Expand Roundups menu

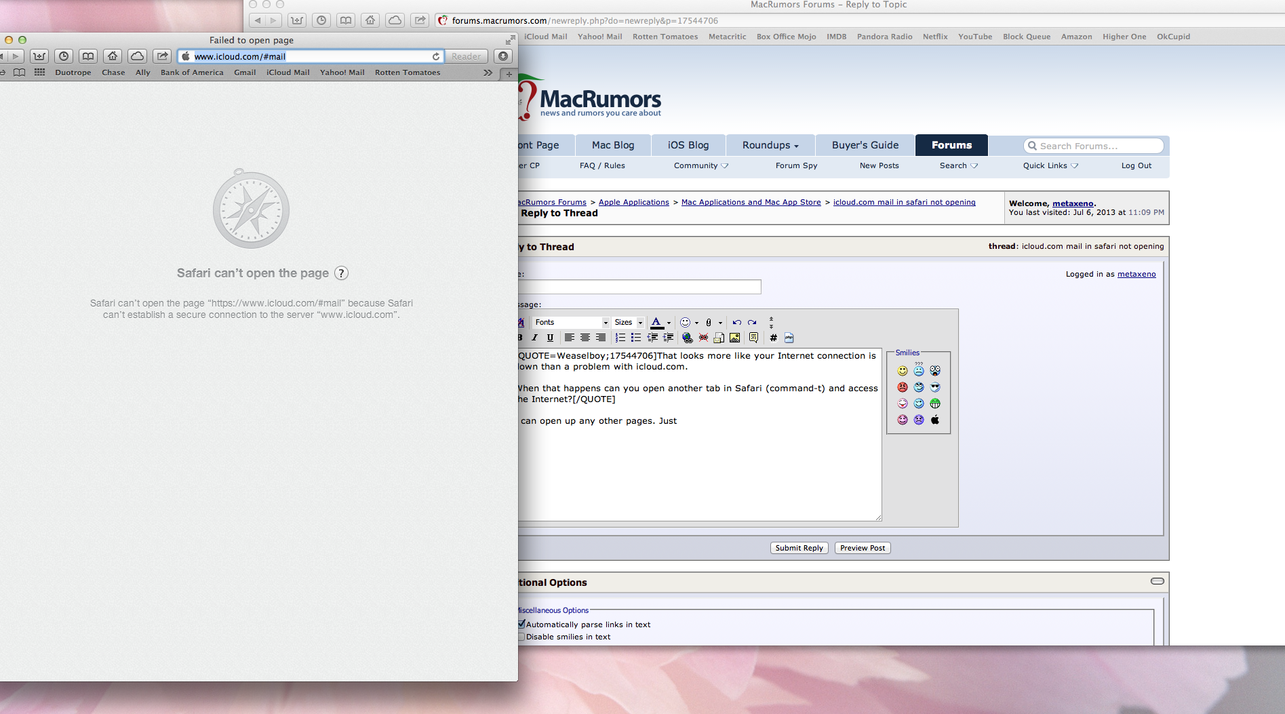[770, 145]
